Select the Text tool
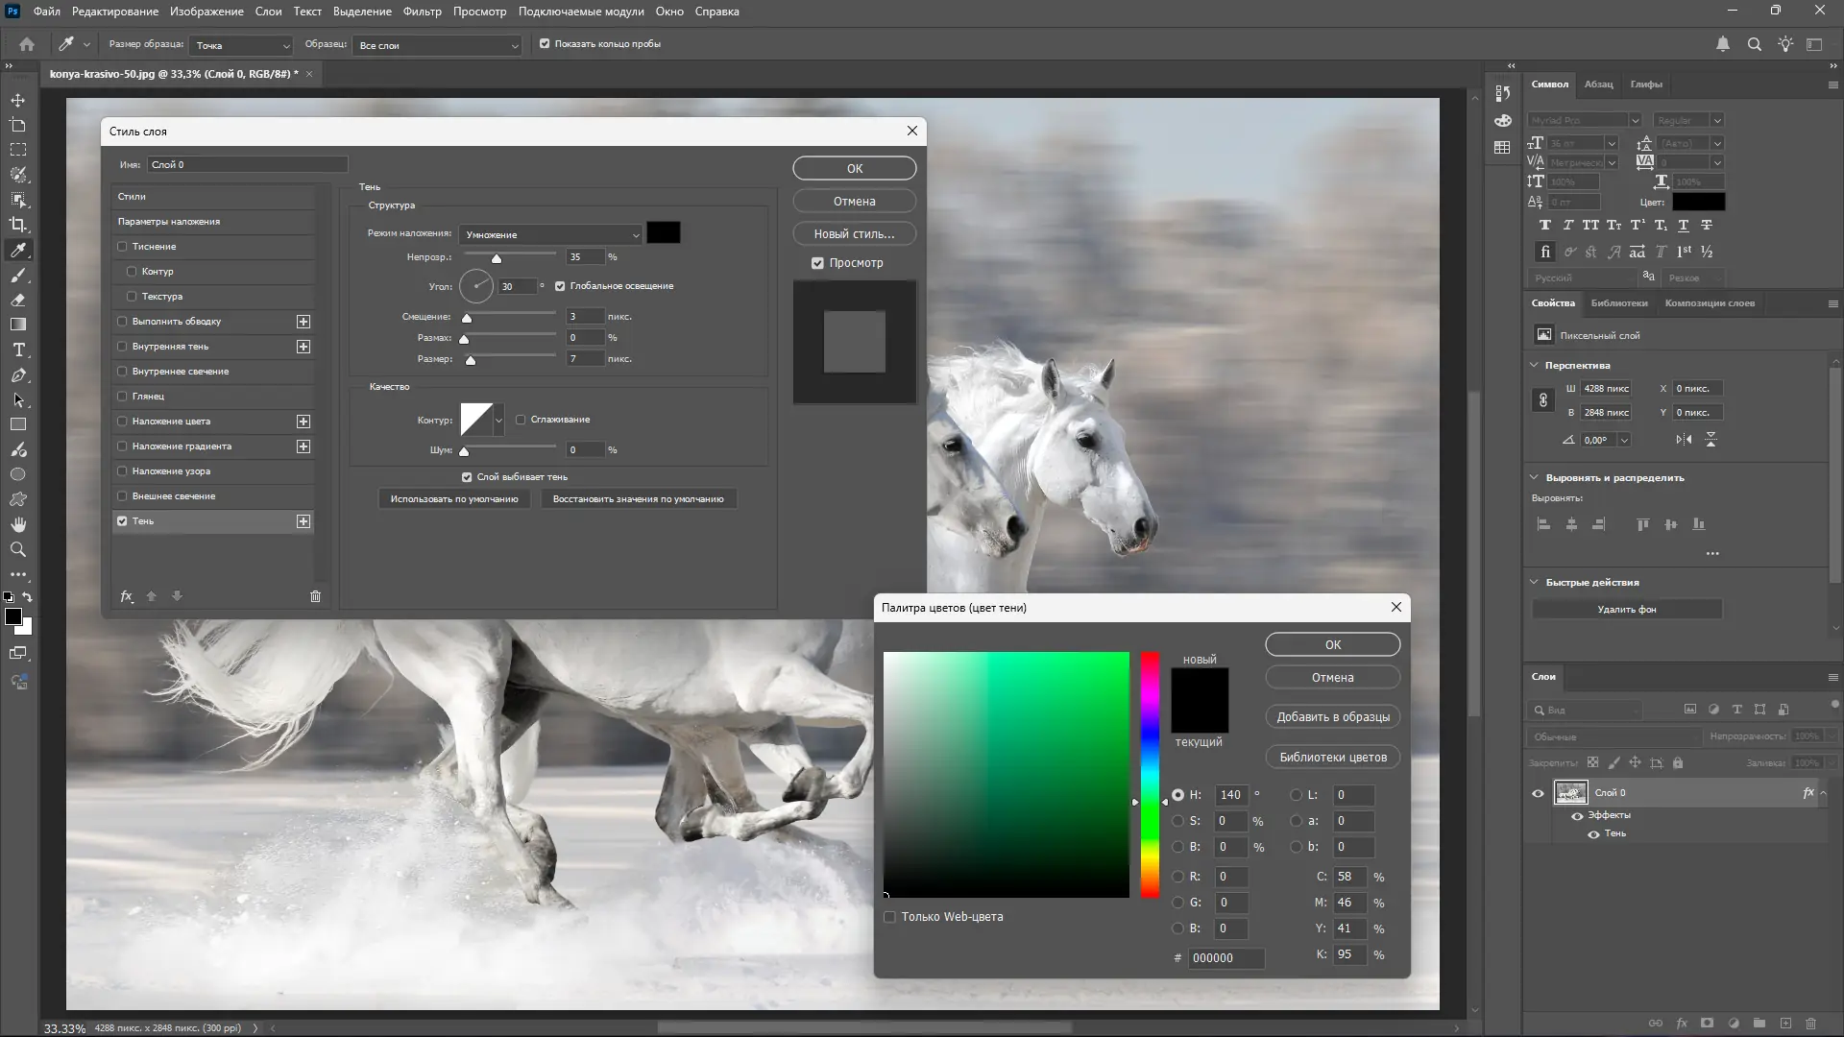The height and width of the screenshot is (1037, 1844). point(17,350)
